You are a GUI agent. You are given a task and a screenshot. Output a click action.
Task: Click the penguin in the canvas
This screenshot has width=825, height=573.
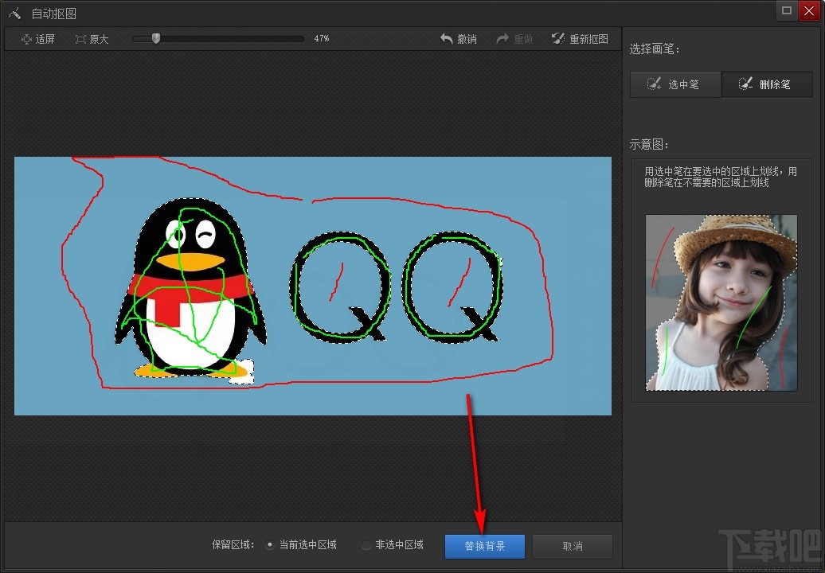(x=190, y=288)
